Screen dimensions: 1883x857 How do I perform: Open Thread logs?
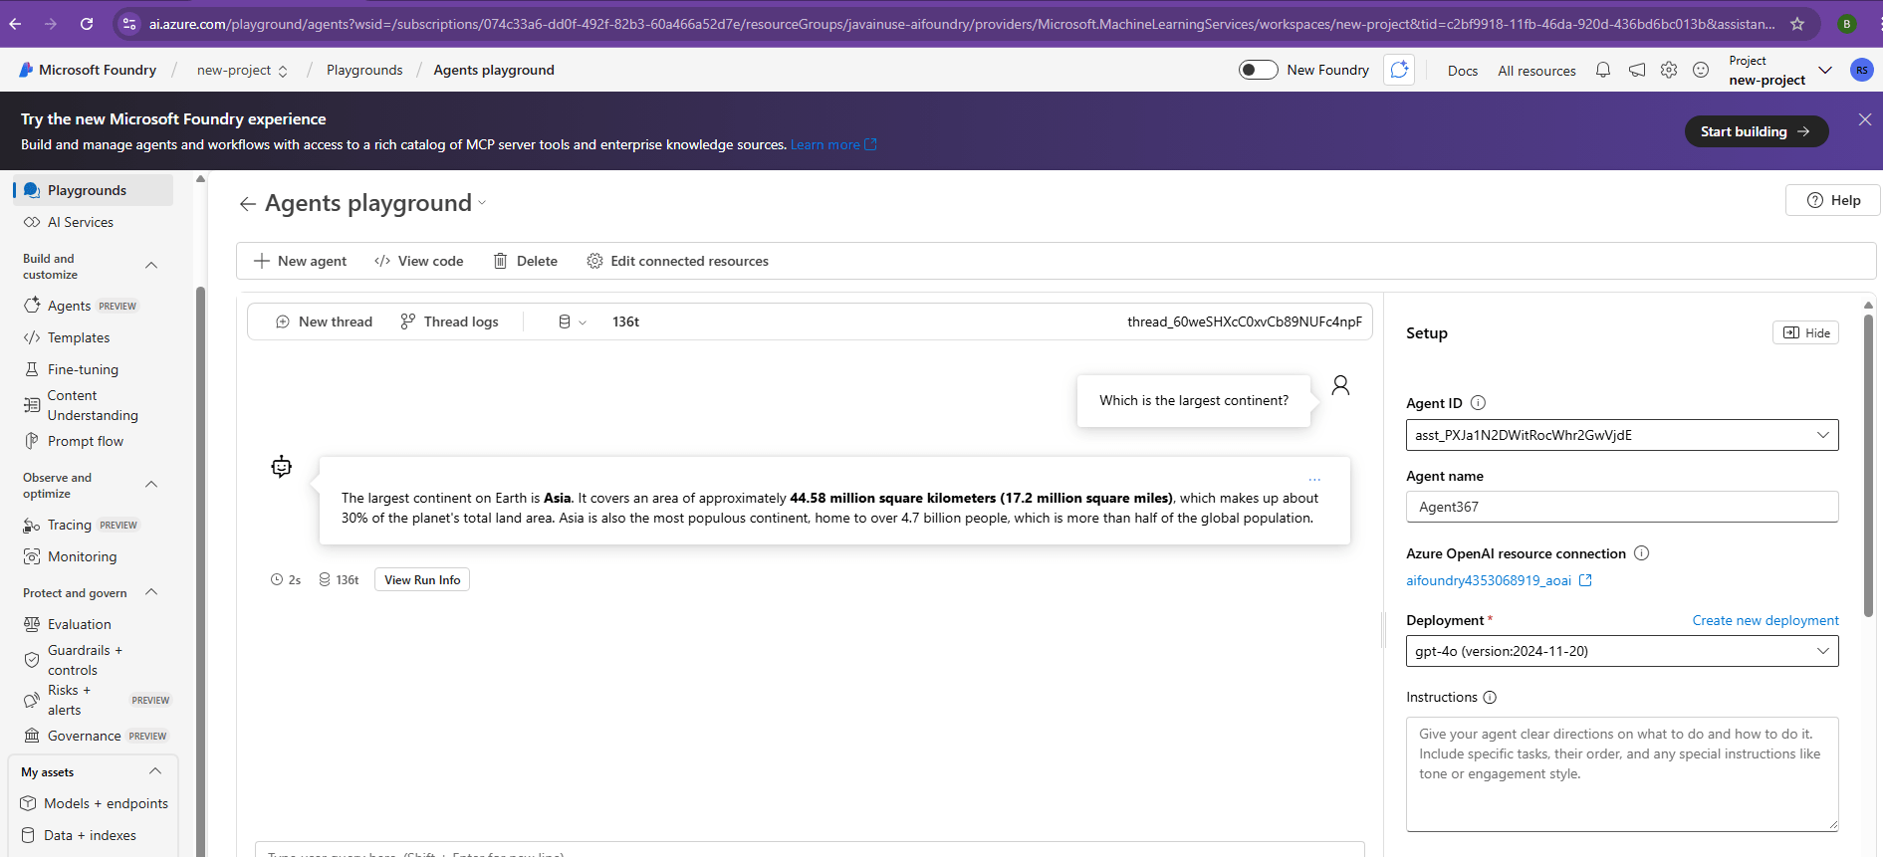449,321
